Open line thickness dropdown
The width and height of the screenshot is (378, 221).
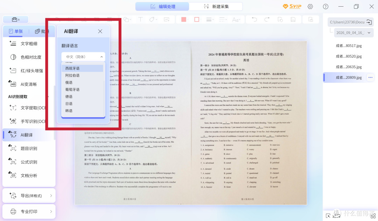click(x=210, y=20)
